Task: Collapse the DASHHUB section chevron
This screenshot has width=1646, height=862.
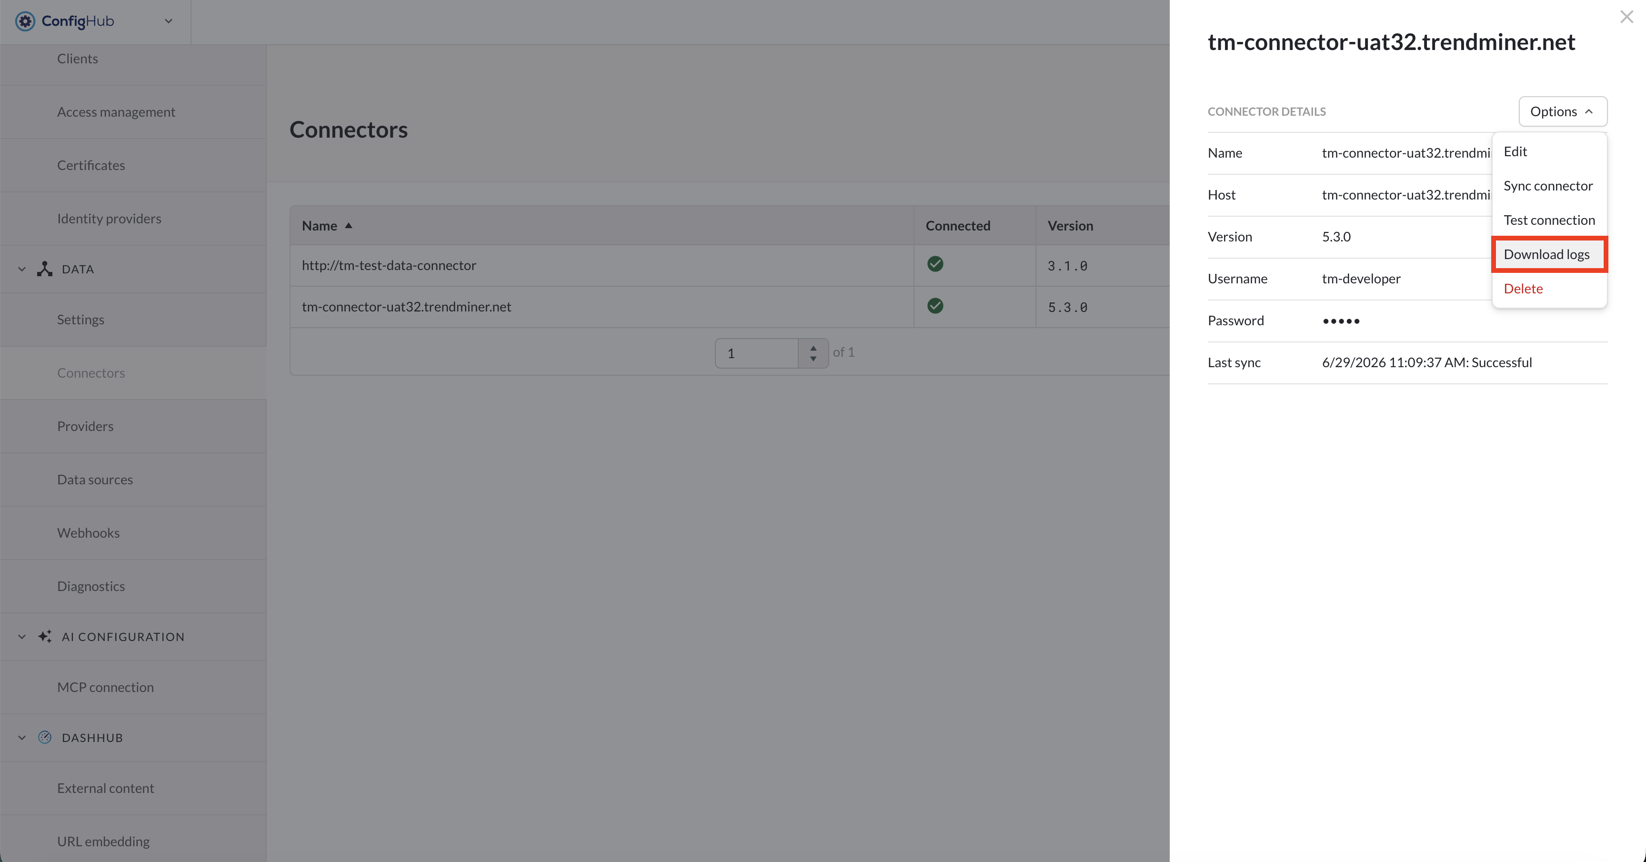Action: point(22,737)
